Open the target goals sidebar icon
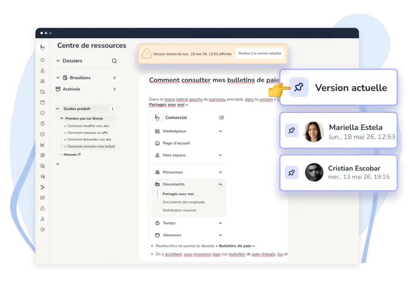The width and height of the screenshot is (408, 291). click(42, 155)
